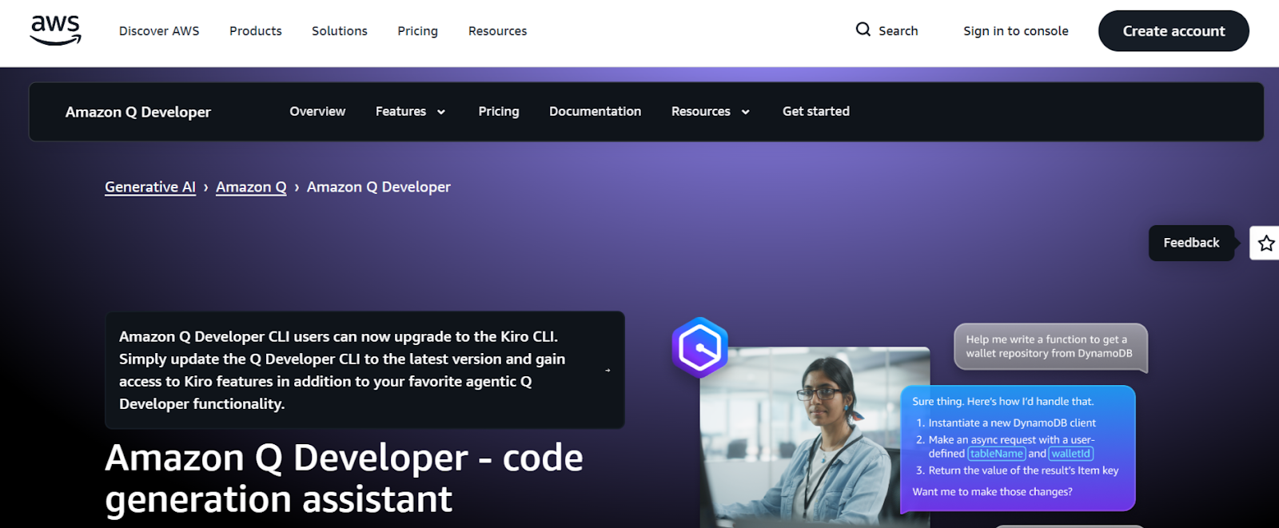The height and width of the screenshot is (528, 1279).
Task: Click Sign in to console
Action: 1016,31
